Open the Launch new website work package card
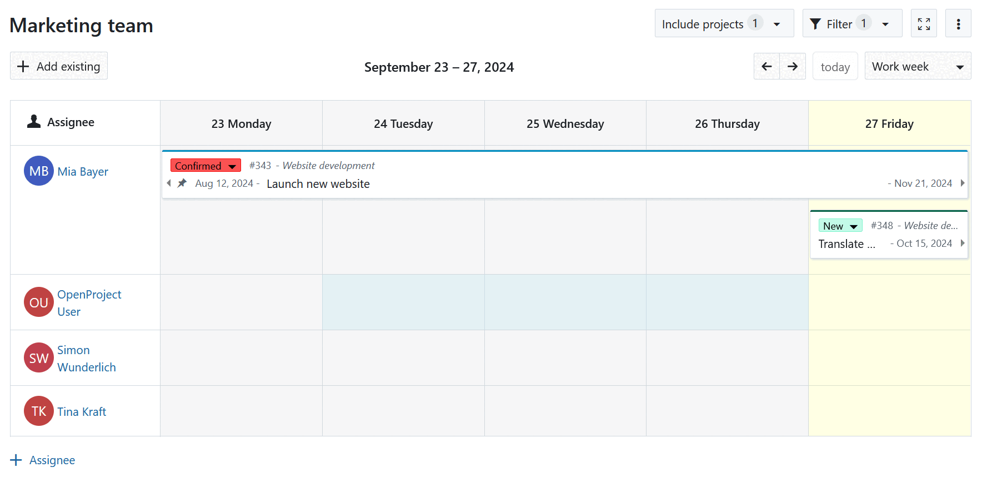Screen dimensions: 982x482 point(318,184)
